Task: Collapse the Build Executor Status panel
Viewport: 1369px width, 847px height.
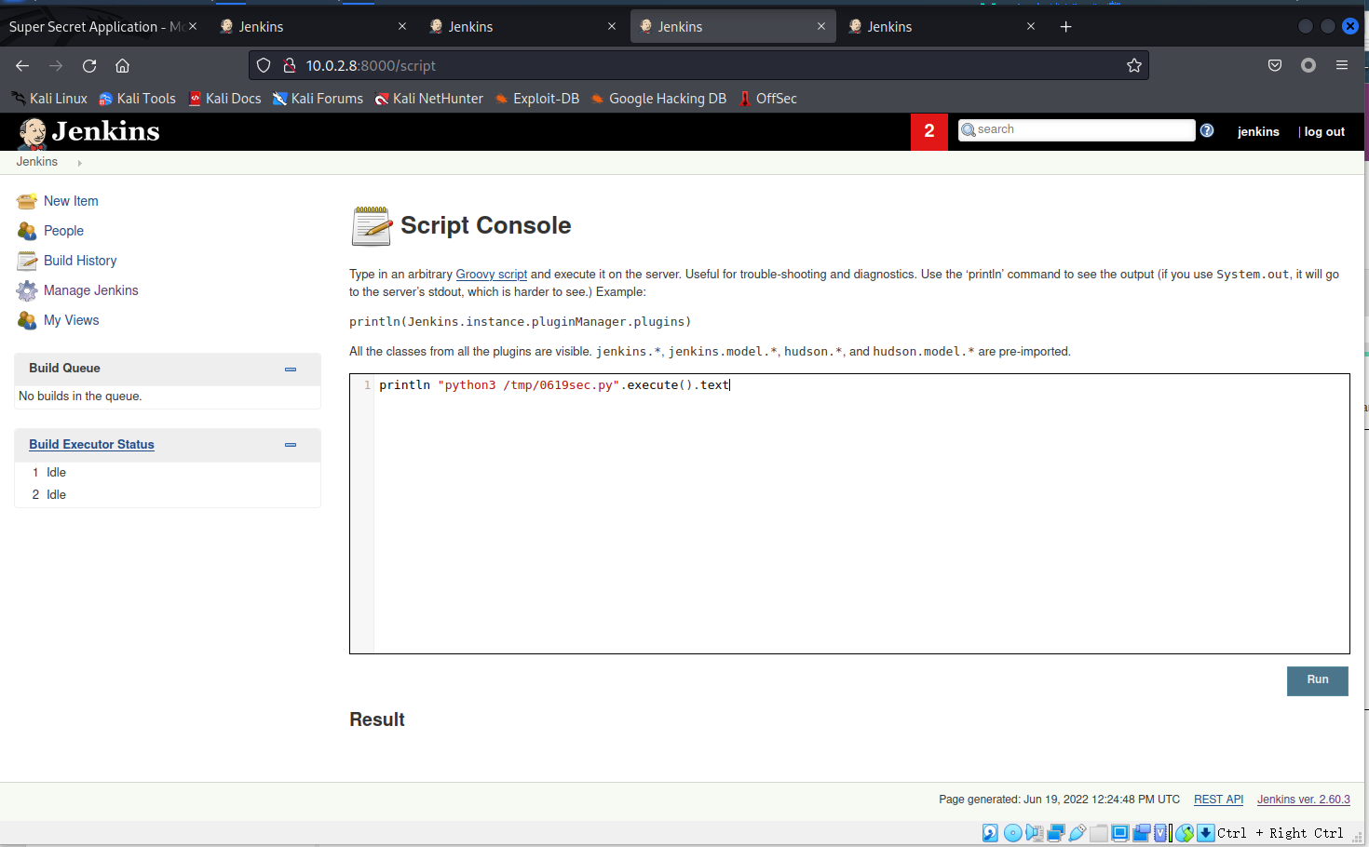Action: (291, 445)
